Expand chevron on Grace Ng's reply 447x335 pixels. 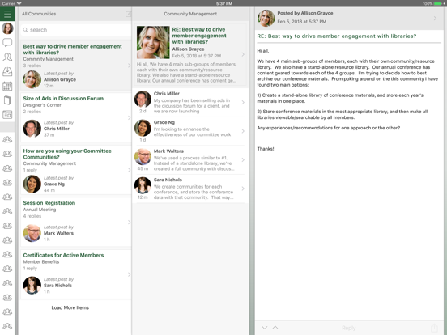point(243,131)
